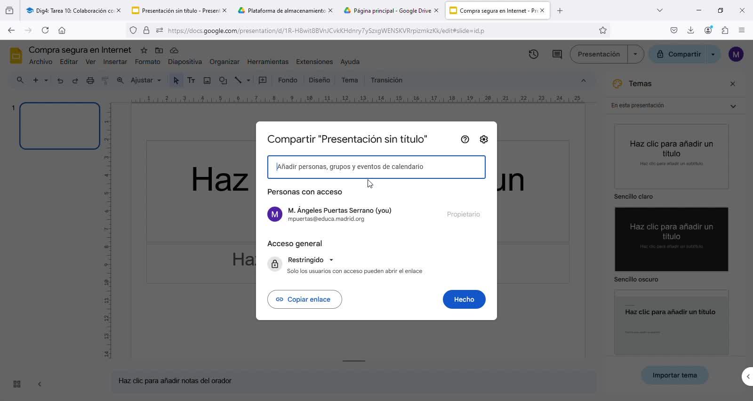The height and width of the screenshot is (401, 753).
Task: Apply the Sencillo oscuro theme
Action: click(x=672, y=239)
